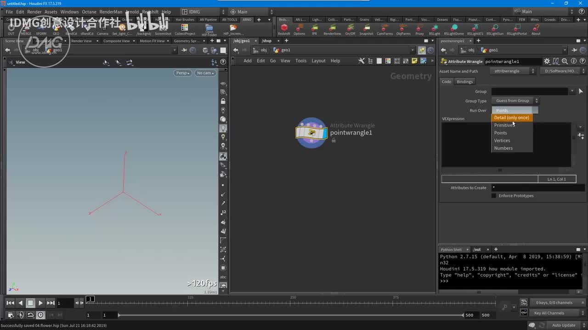Open the No cam camera dropdown
The height and width of the screenshot is (330, 588).
205,73
